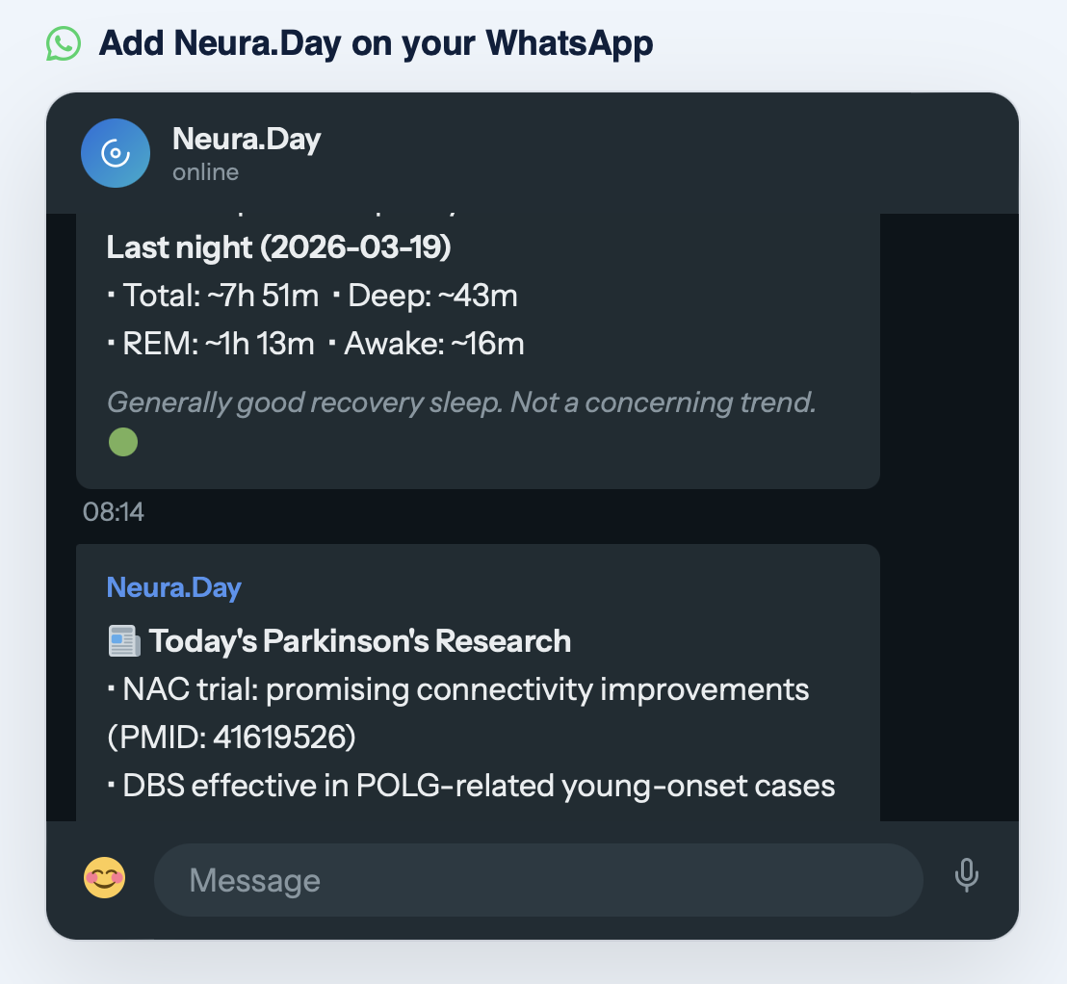Click the green circle status emoji
The image size is (1067, 984).
coord(123,443)
